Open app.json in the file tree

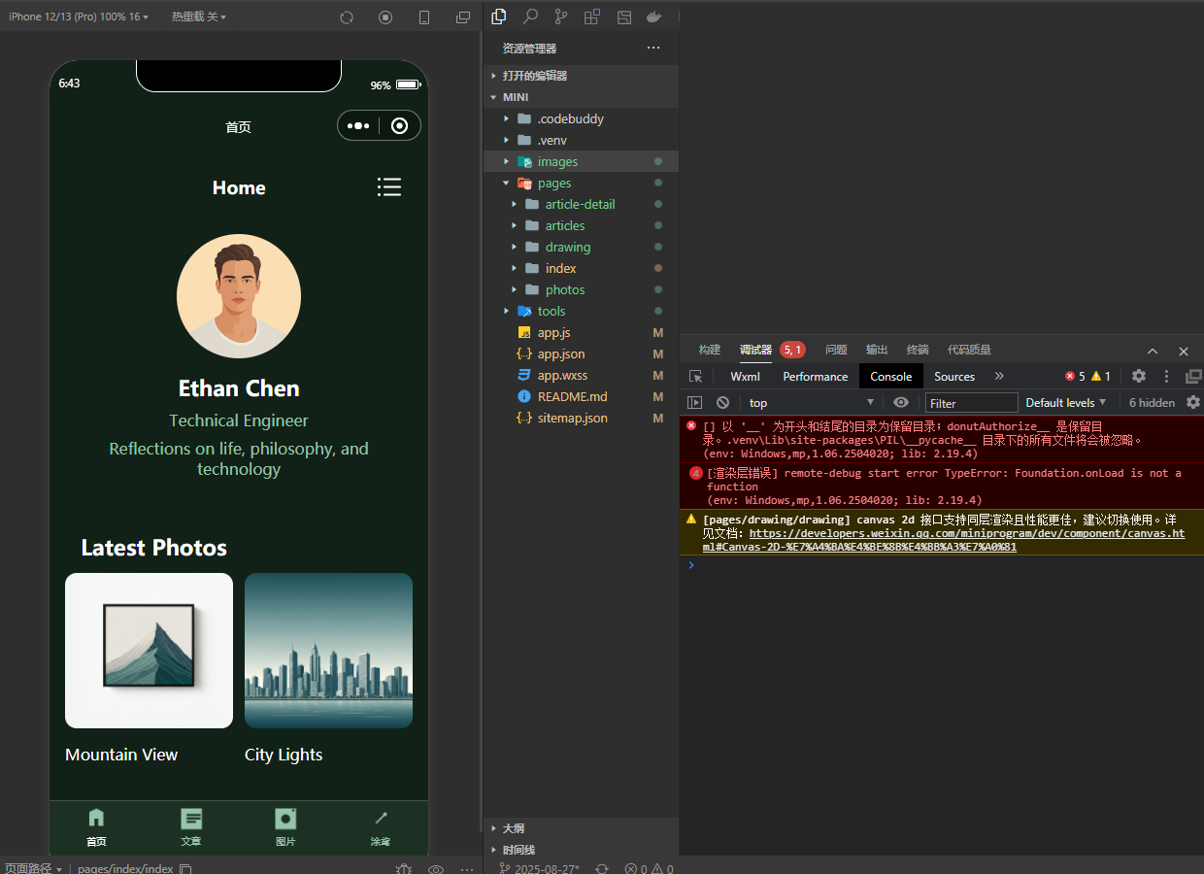tap(581, 353)
